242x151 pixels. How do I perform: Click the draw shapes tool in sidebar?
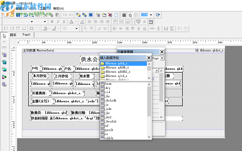pyautogui.click(x=4, y=77)
